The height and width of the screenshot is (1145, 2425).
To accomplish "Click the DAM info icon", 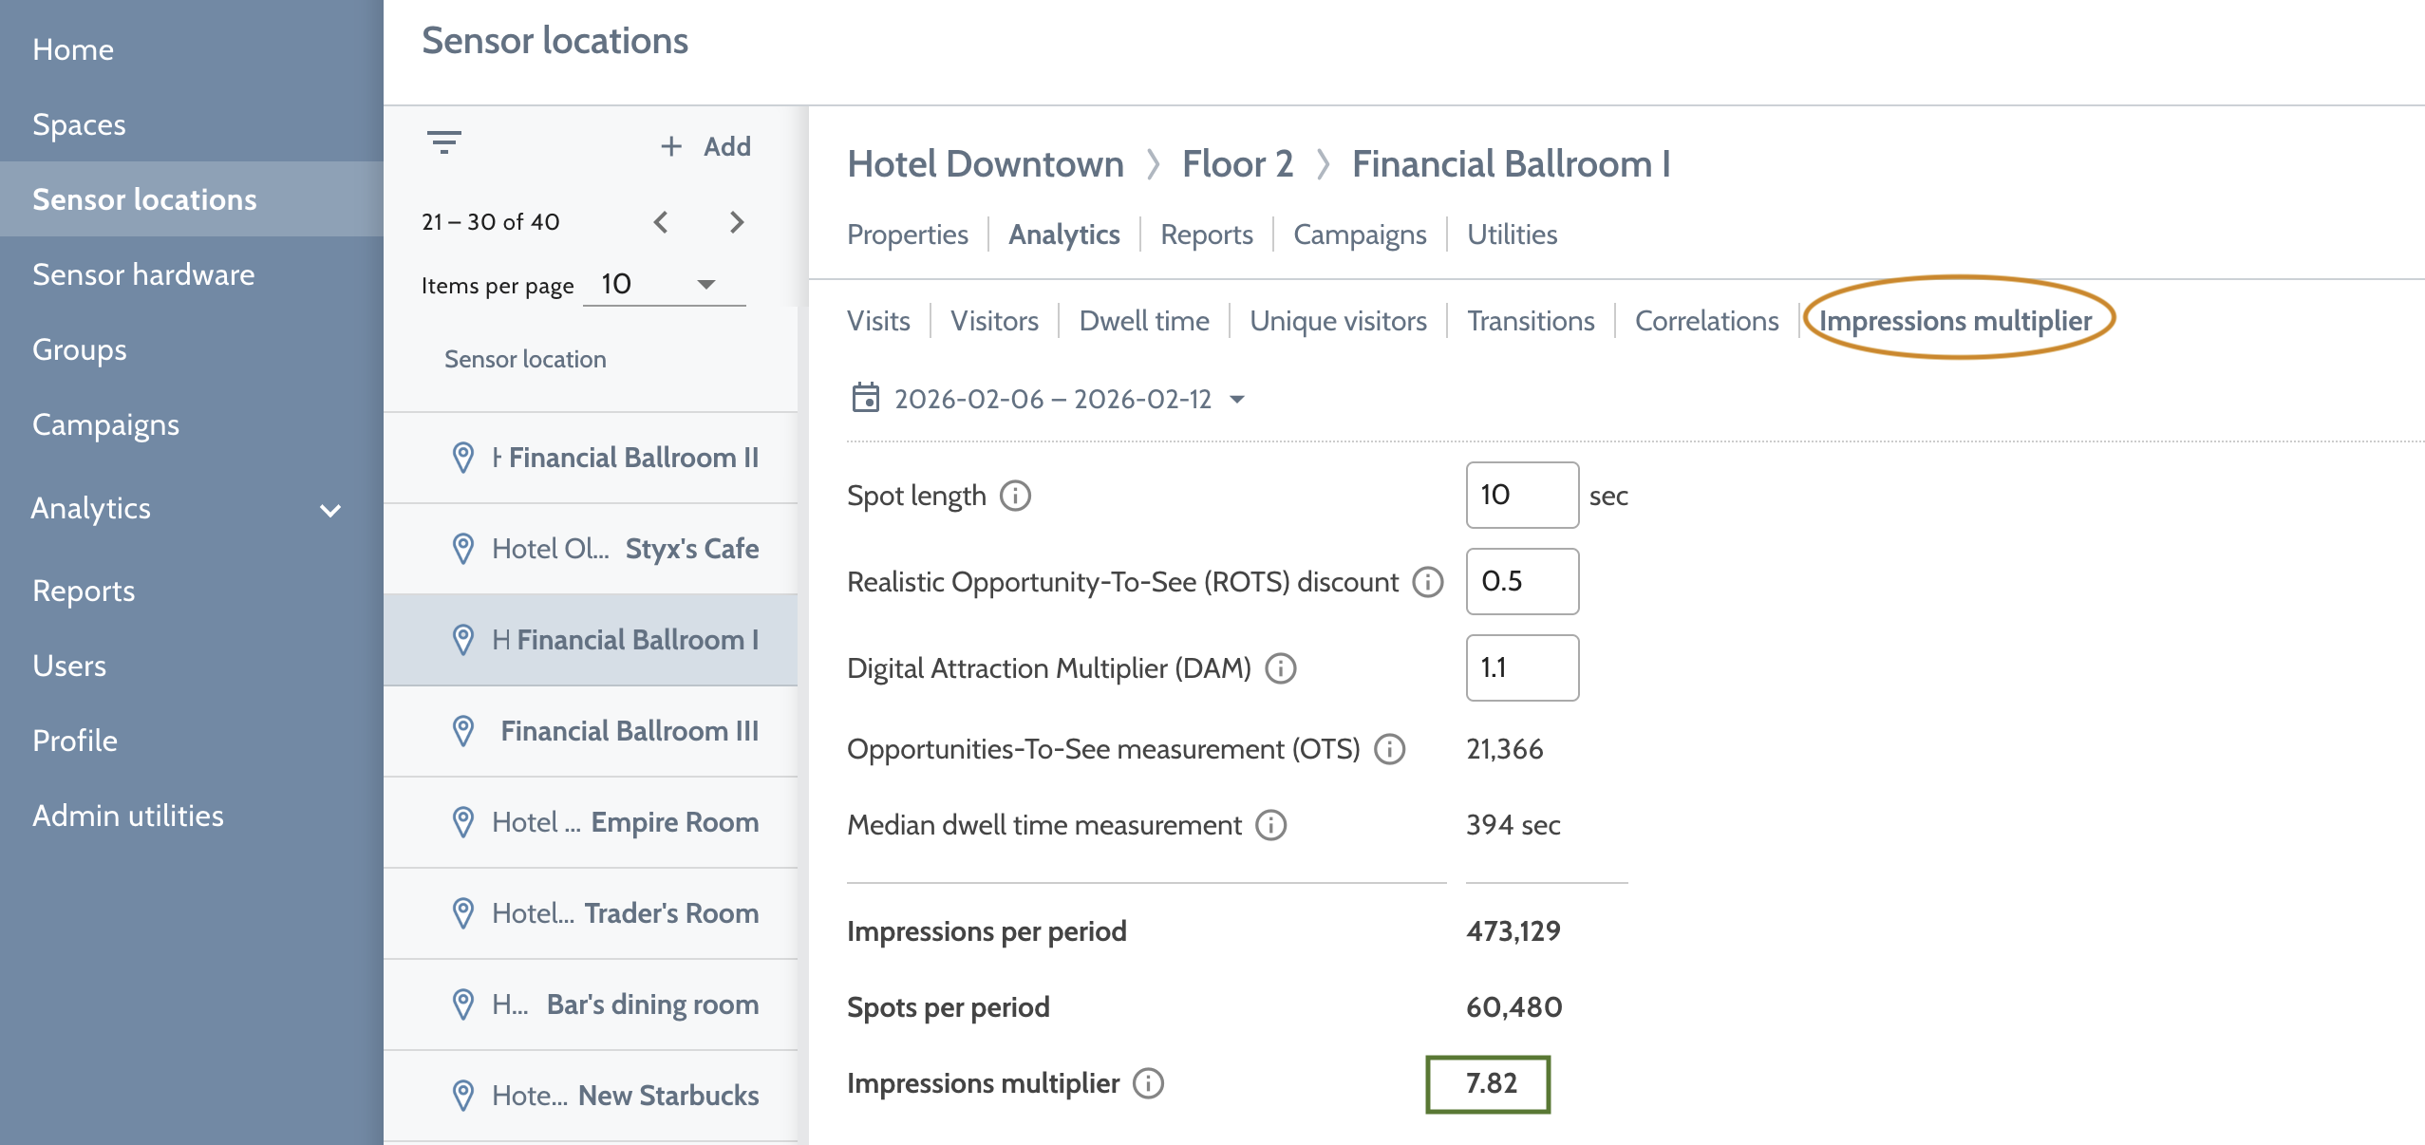I will pos(1281,668).
